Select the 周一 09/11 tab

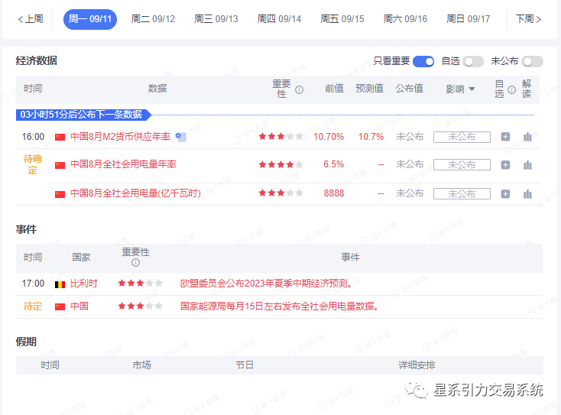point(90,19)
